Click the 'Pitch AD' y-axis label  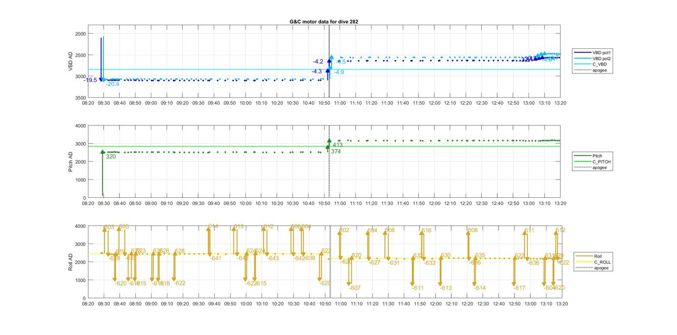[x=71, y=161]
